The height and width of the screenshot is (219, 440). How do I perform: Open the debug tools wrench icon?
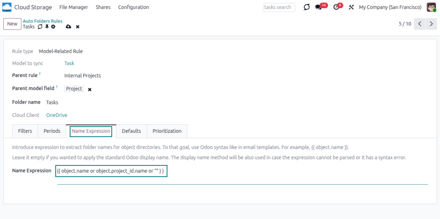click(x=351, y=7)
